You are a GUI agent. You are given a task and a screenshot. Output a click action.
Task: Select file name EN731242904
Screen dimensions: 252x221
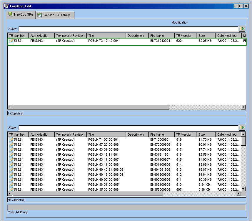click(160, 41)
